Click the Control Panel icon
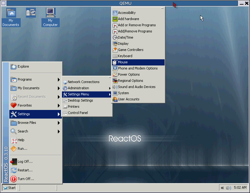Screen dimensions: 250x193 (x=65, y=113)
